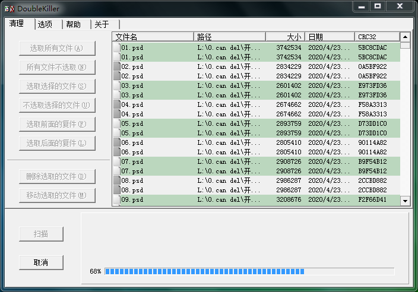Switch to the 关于 tab

(x=102, y=24)
